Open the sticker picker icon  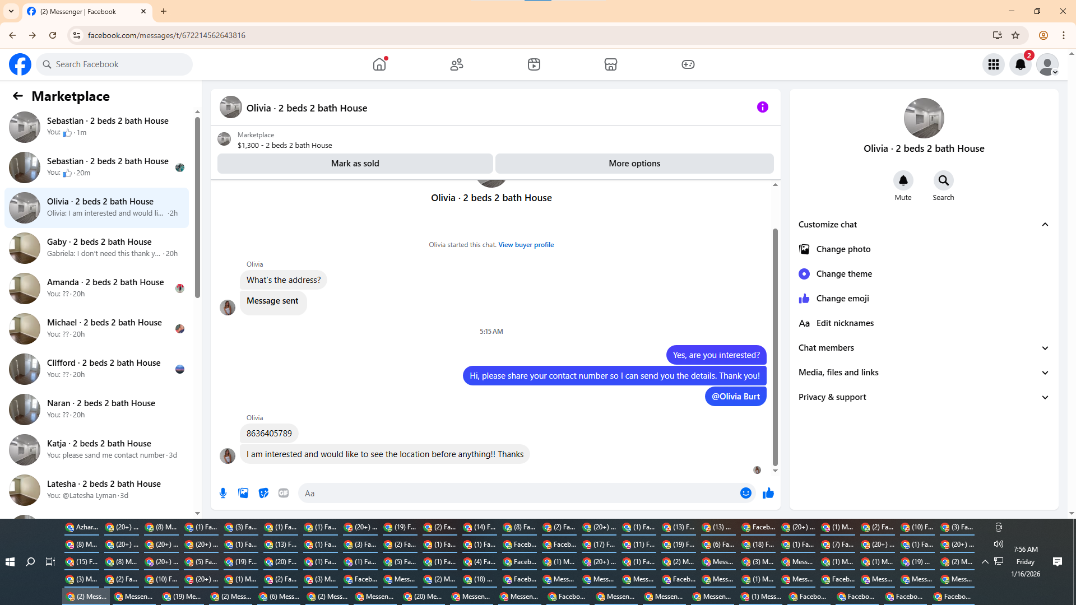[x=263, y=493]
